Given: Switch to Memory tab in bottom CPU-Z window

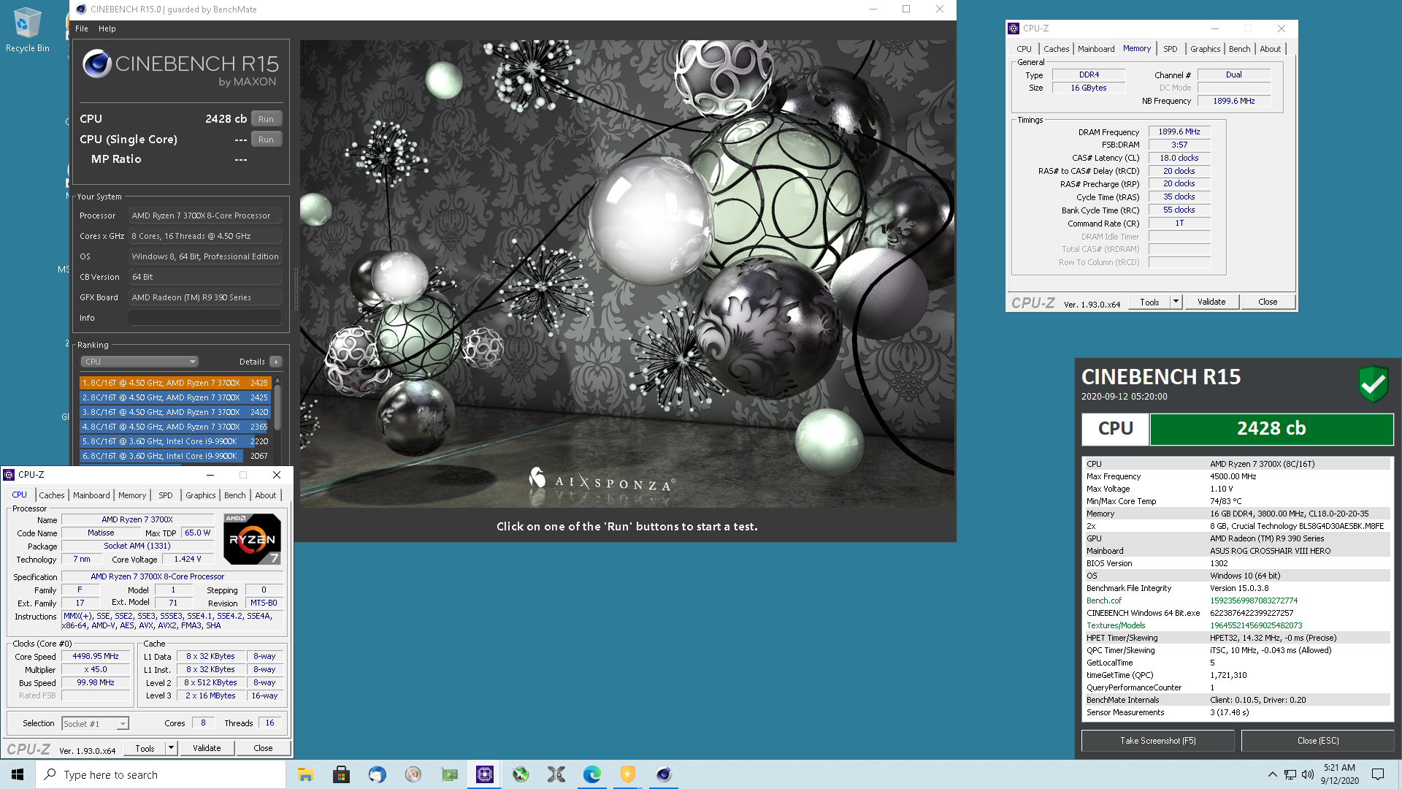Looking at the screenshot, I should pos(132,495).
